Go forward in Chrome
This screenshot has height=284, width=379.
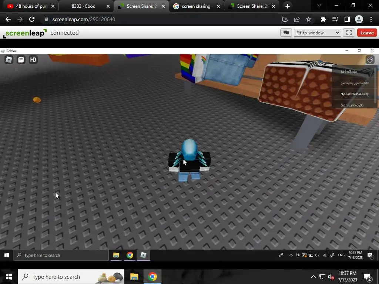coord(20,19)
